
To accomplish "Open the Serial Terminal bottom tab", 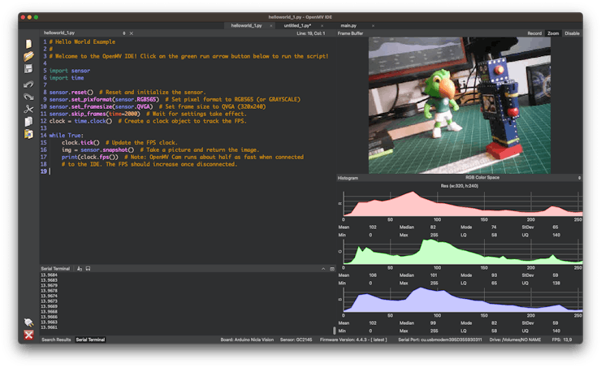I will point(90,340).
